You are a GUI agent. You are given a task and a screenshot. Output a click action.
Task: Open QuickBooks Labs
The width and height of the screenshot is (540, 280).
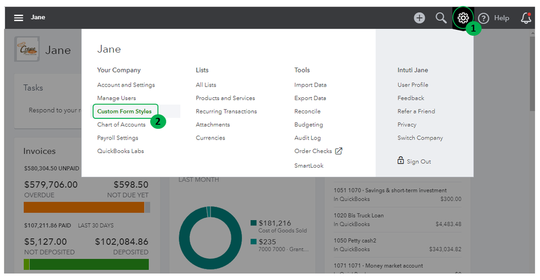tap(121, 151)
